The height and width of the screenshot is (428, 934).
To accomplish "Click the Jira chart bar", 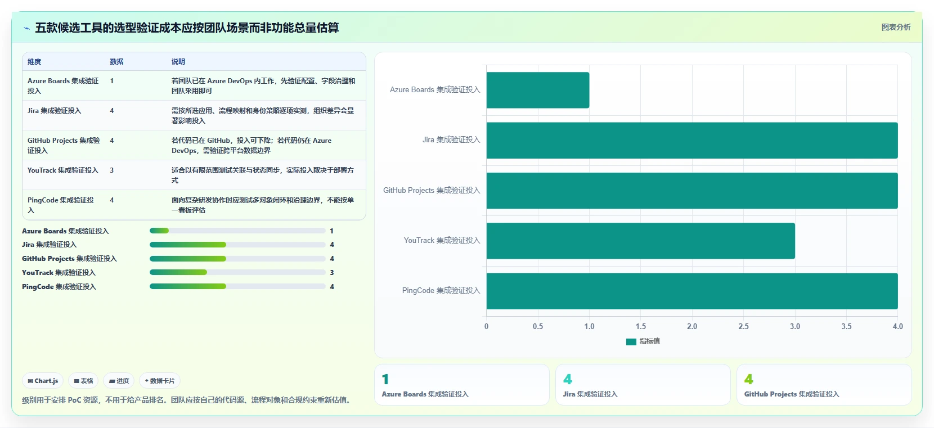I will [x=692, y=140].
